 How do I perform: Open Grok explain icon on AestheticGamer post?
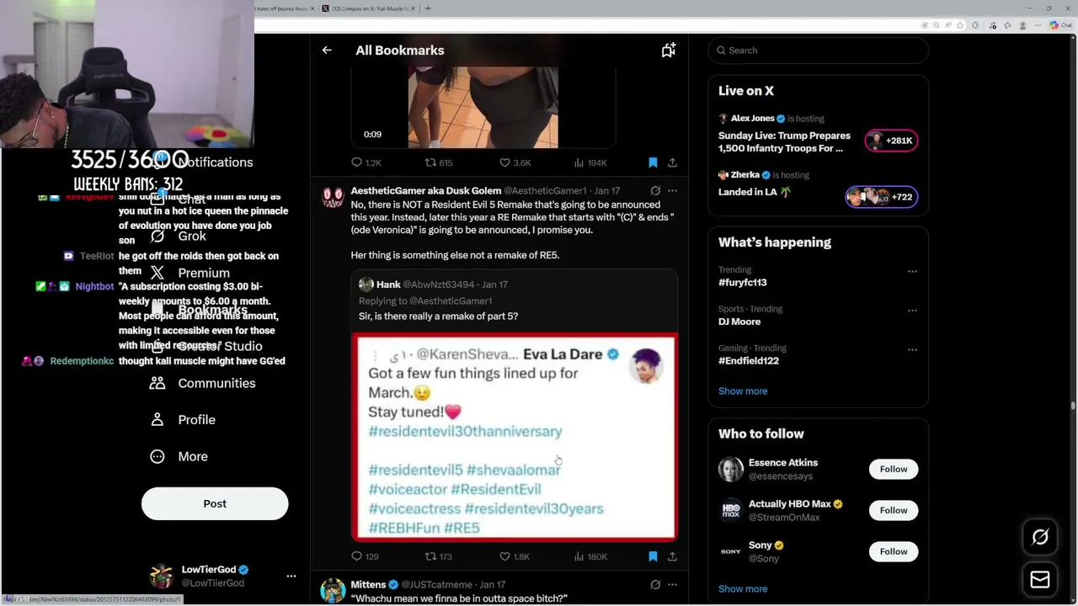[x=655, y=191]
